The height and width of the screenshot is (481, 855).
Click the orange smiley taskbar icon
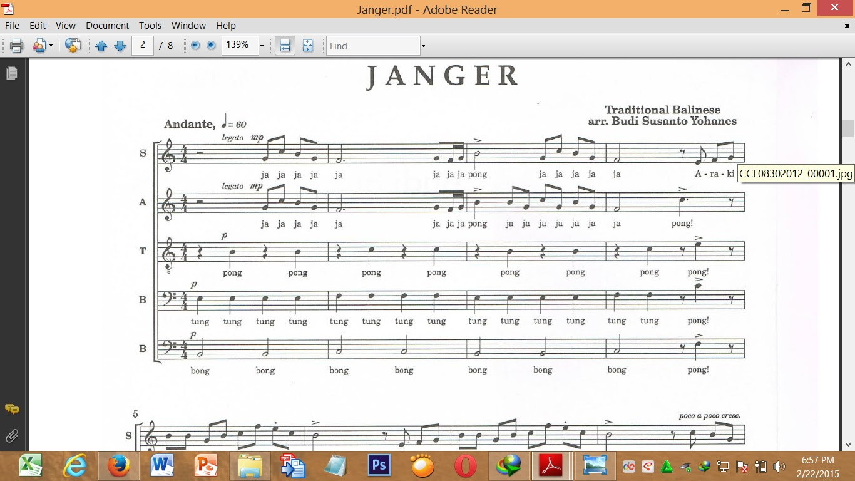[x=422, y=465]
